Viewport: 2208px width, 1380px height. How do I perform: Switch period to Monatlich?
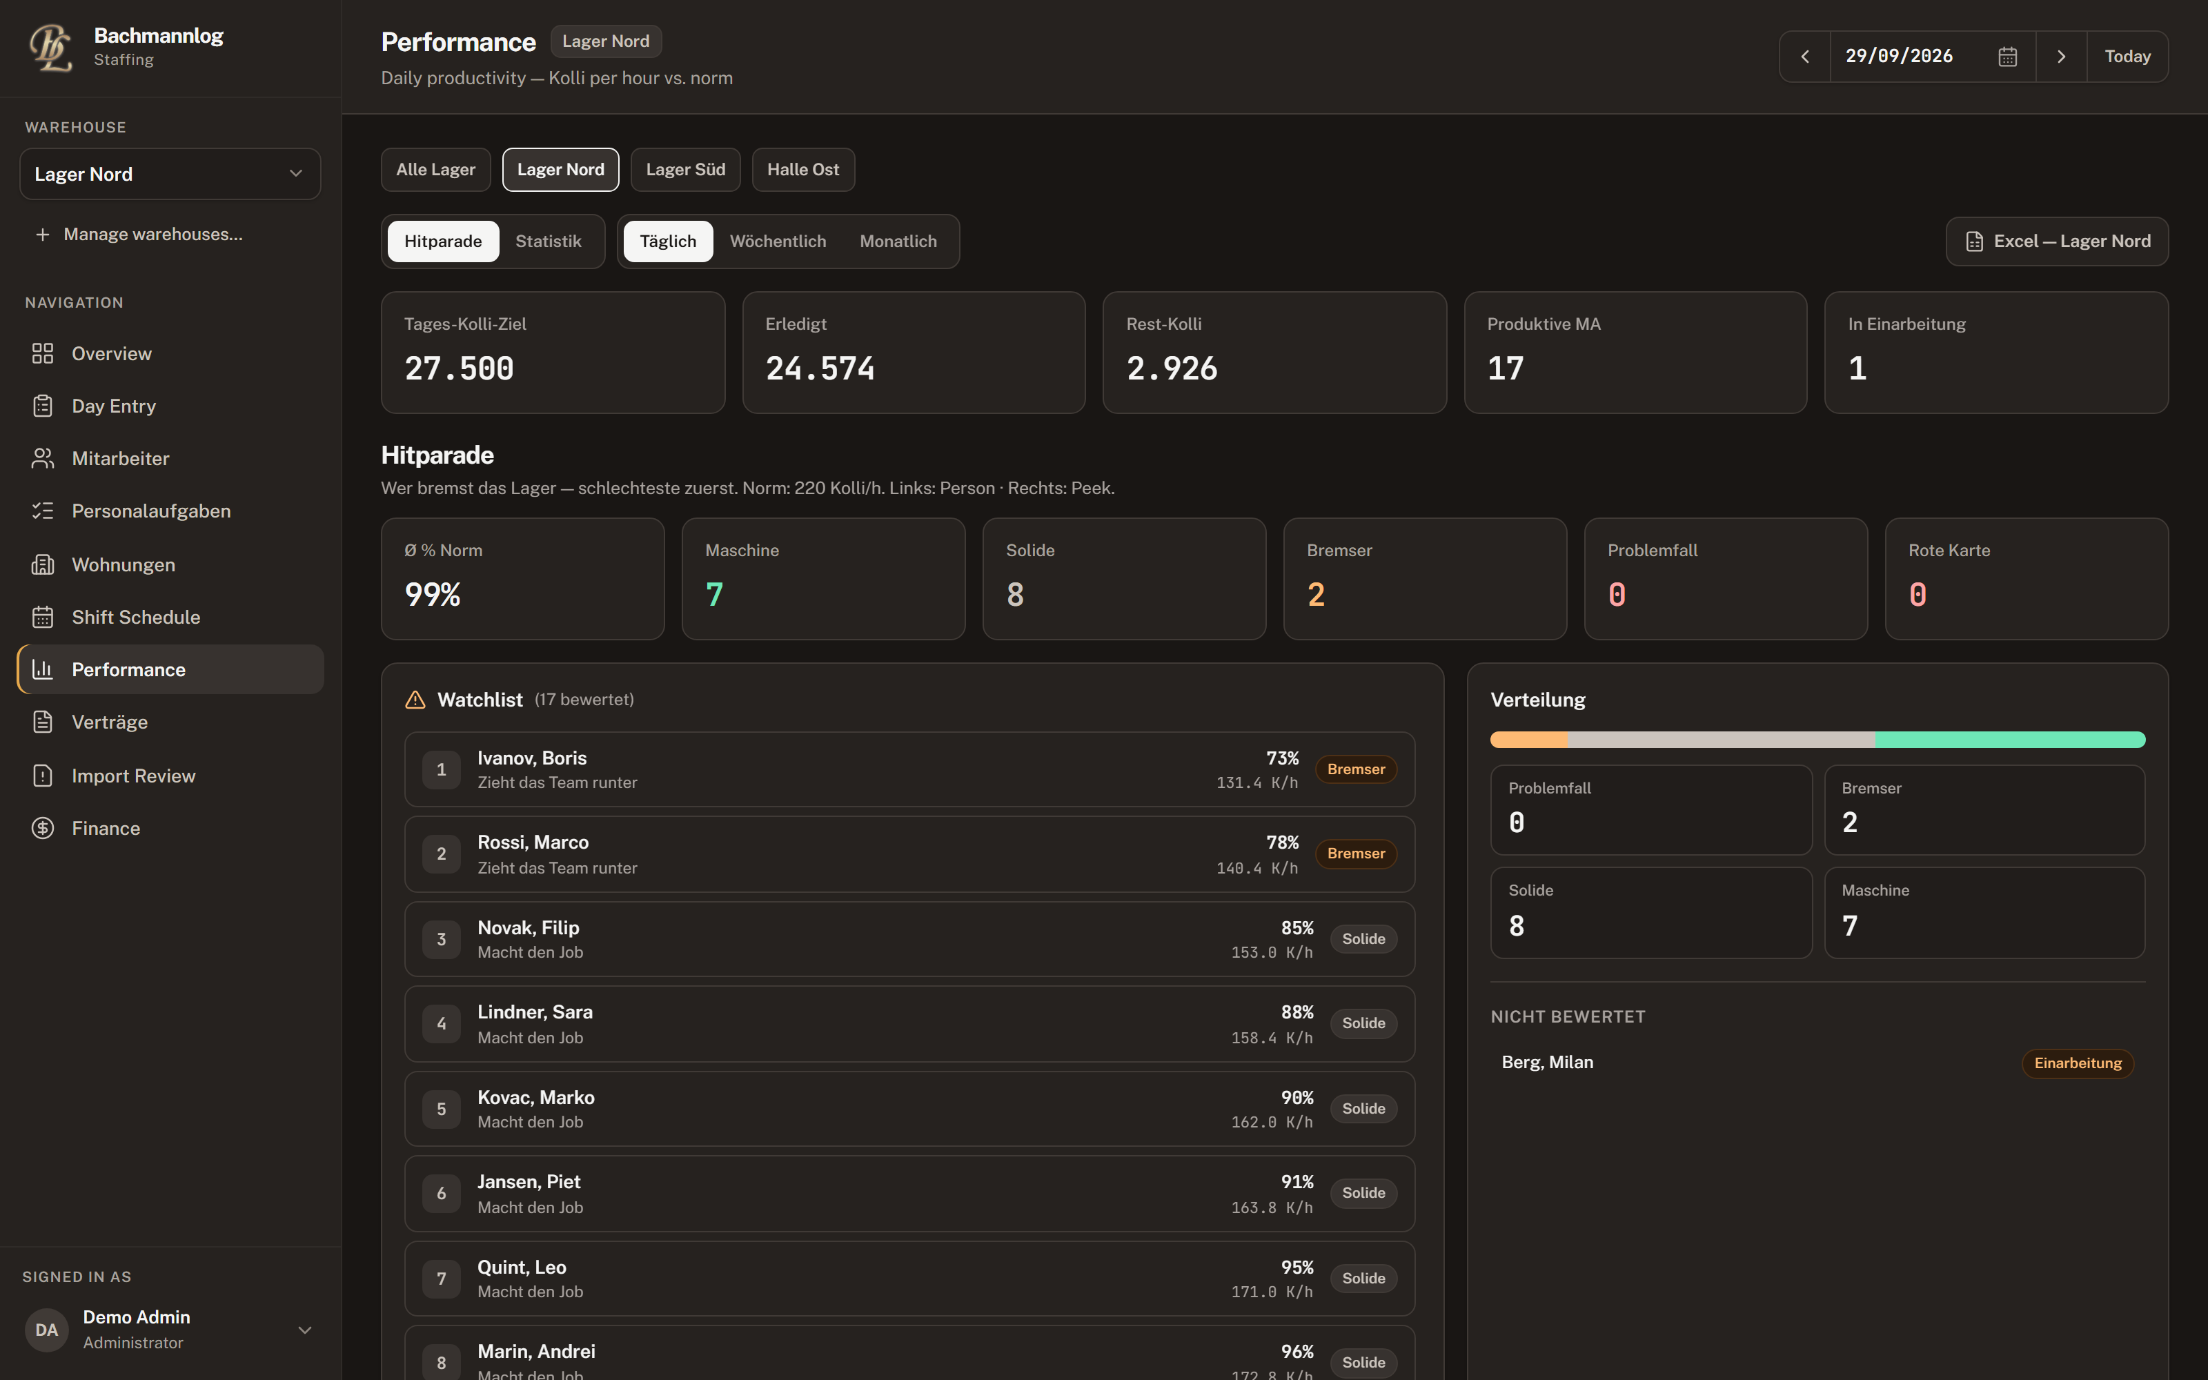pyautogui.click(x=898, y=241)
